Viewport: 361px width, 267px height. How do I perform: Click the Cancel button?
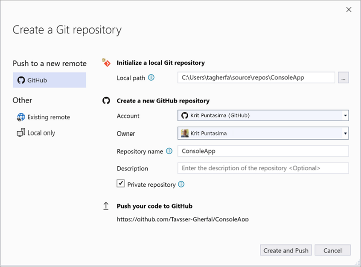[332, 250]
